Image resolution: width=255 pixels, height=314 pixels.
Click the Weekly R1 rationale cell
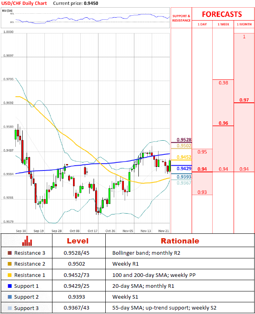pos(125,264)
